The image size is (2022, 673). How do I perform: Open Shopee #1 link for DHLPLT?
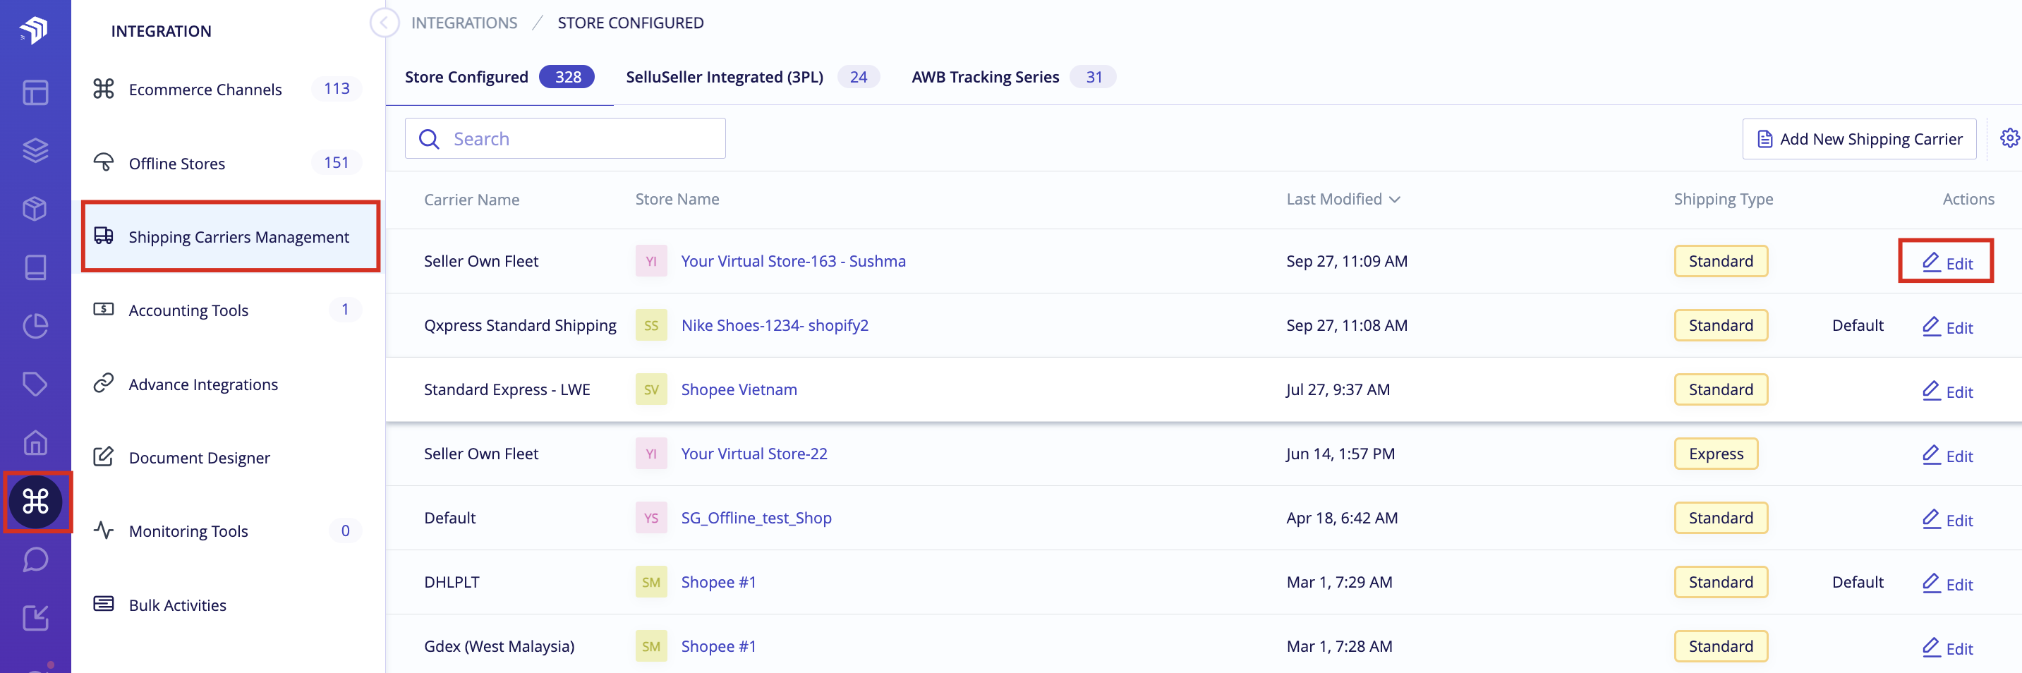[x=718, y=582]
